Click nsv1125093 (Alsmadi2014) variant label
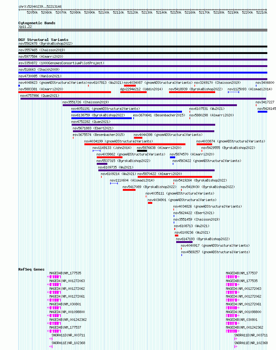This screenshot has height=350, width=276. pos(250,89)
